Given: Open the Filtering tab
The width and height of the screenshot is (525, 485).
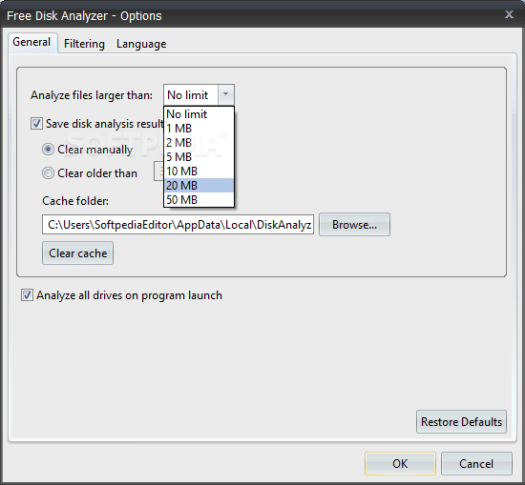Looking at the screenshot, I should pos(84,44).
